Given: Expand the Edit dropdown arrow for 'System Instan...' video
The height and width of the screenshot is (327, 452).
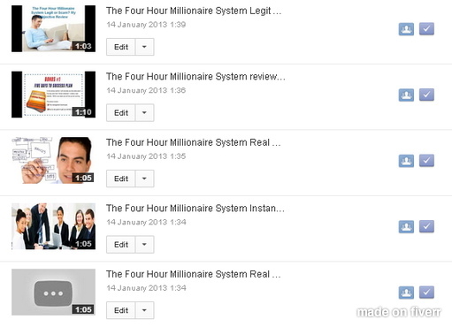Looking at the screenshot, I should pos(144,244).
